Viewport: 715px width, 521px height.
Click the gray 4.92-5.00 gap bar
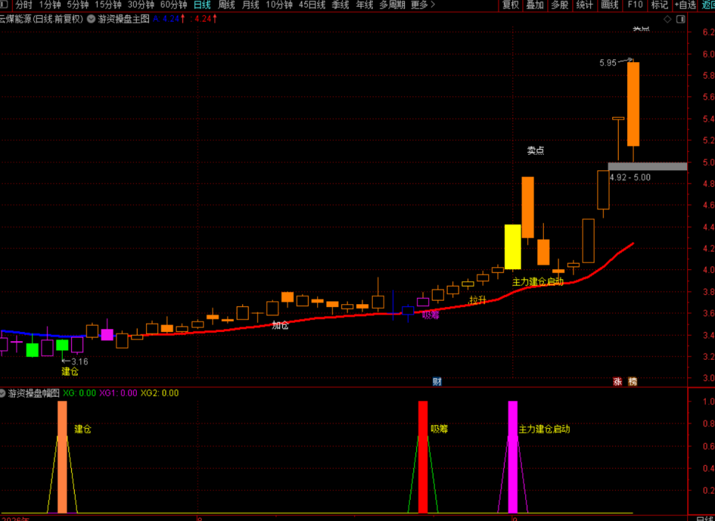coord(647,166)
